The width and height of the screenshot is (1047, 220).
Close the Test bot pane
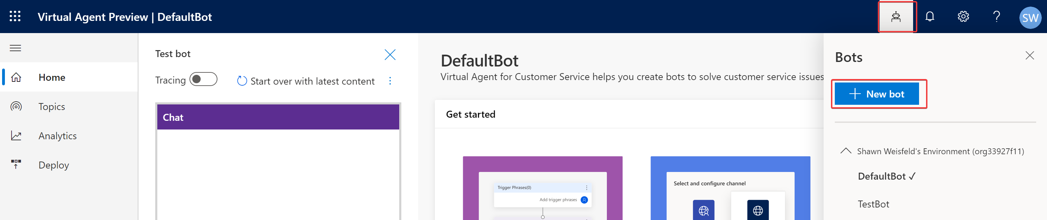pos(390,55)
